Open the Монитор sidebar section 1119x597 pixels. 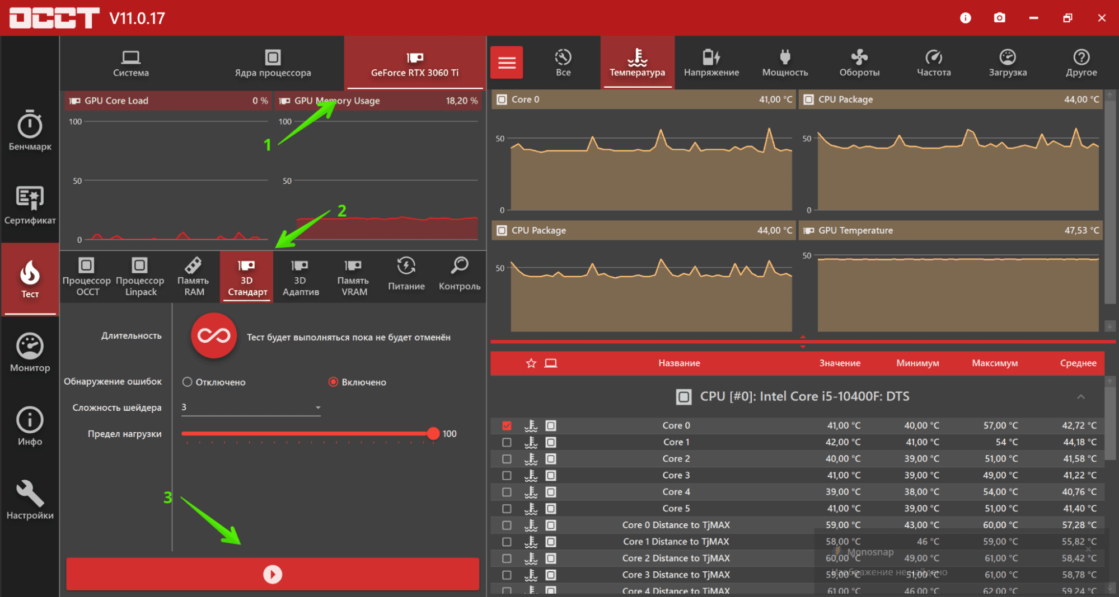pos(30,352)
